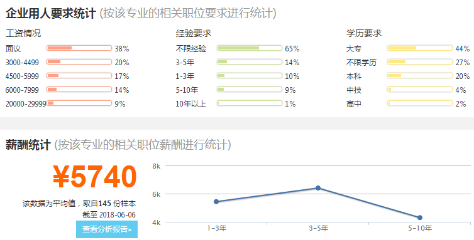The height and width of the screenshot is (240, 474).
Task: Click the 20000-29999 salary progress bar
Action: coord(79,103)
